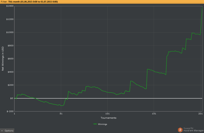Click the x-axis label 151
The height and width of the screenshot is (133, 204).
click(154, 114)
